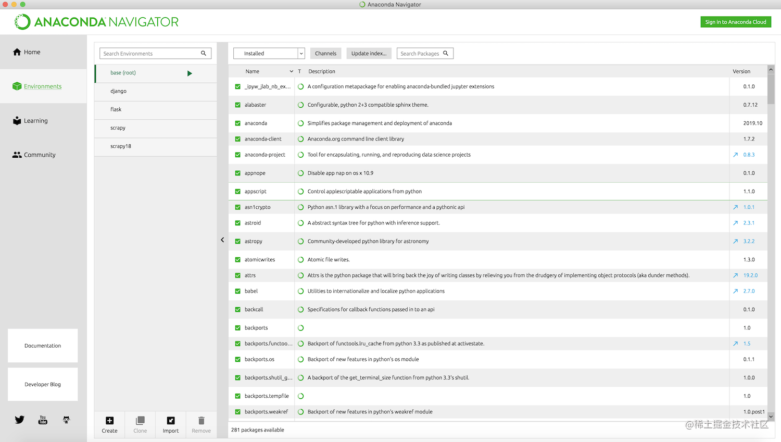Click Sign in to Anaconda Cloud
This screenshot has height=442, width=781.
pyautogui.click(x=736, y=22)
